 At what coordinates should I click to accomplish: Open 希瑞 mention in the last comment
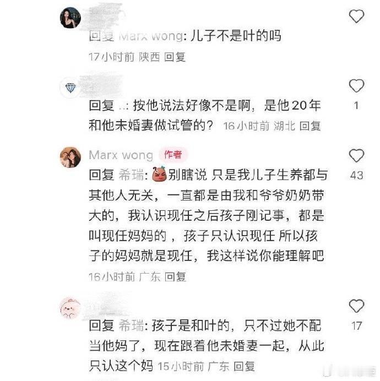pyautogui.click(x=132, y=325)
